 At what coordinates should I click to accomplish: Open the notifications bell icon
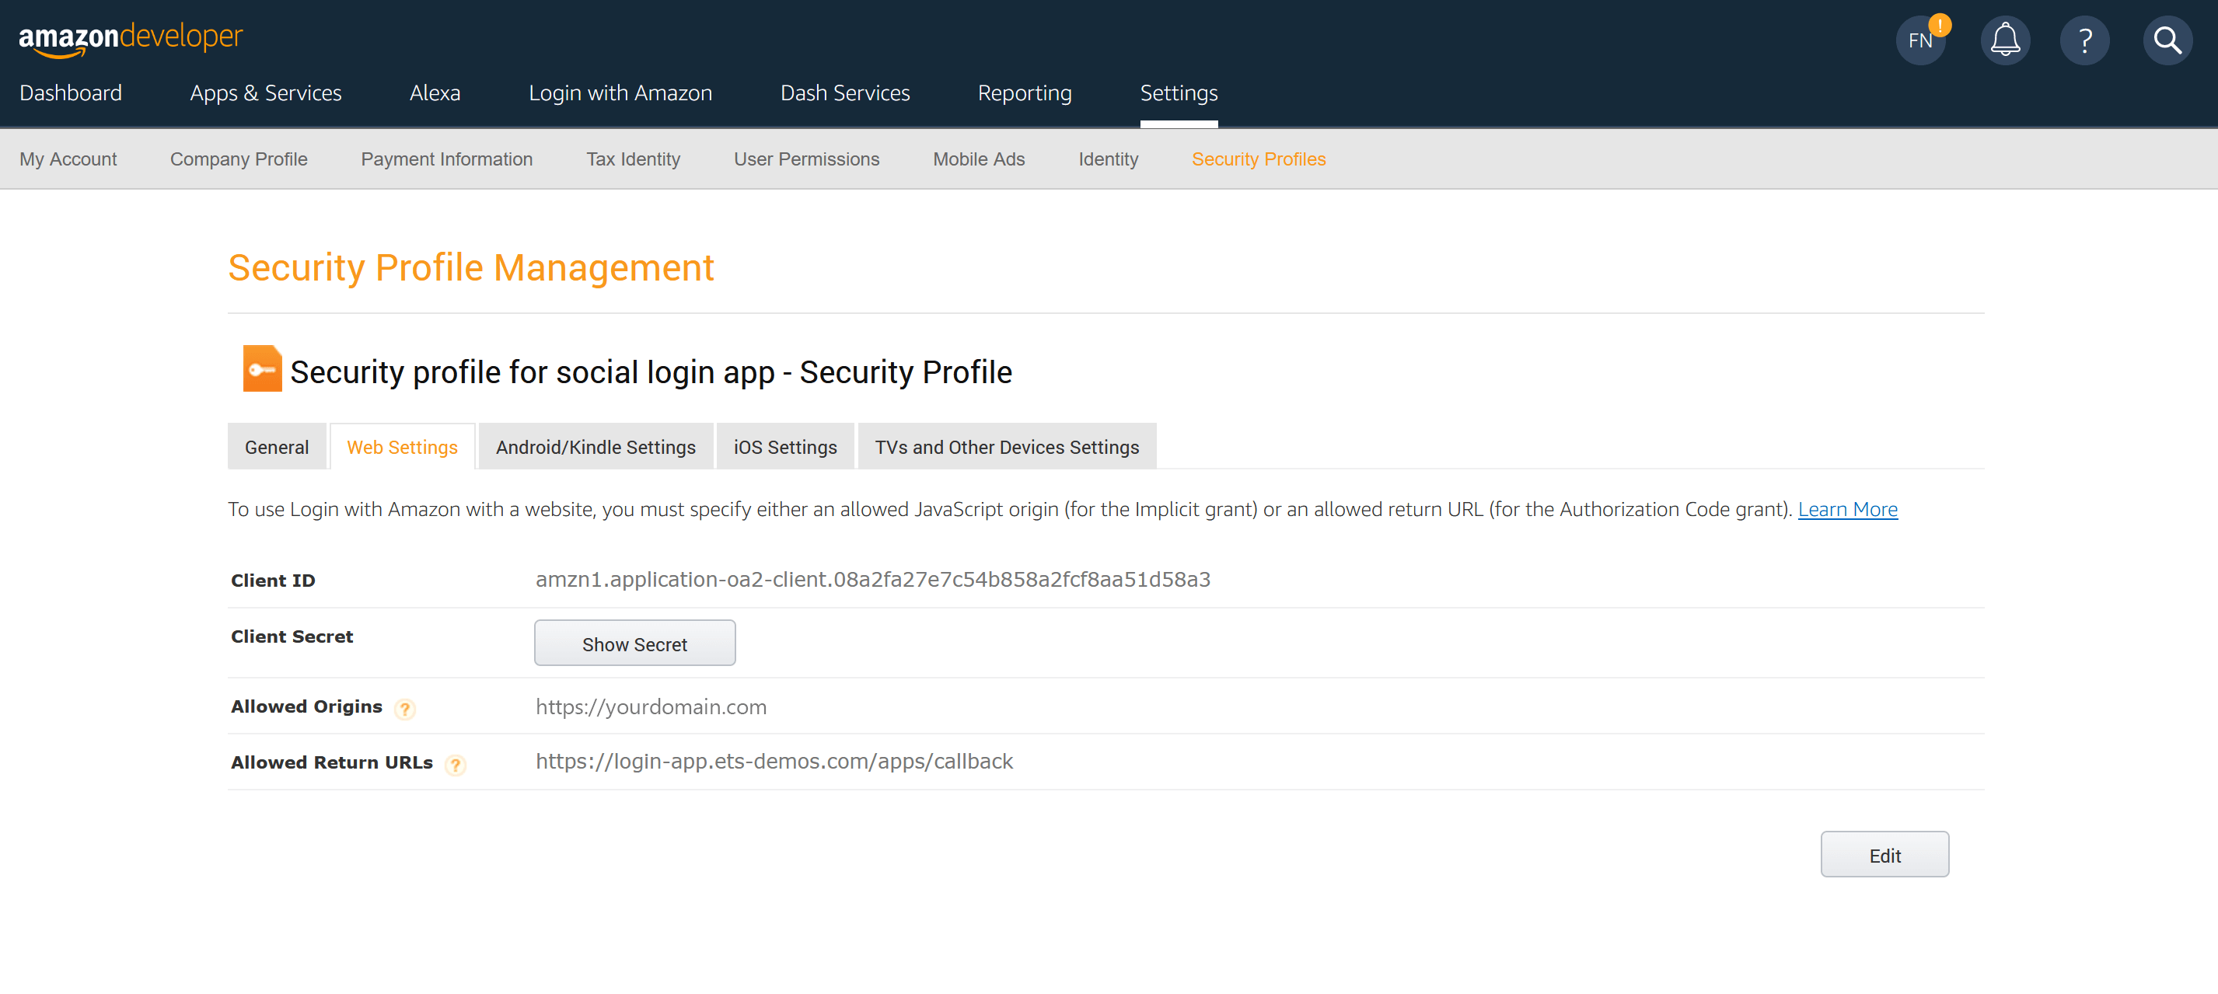pos(2004,40)
